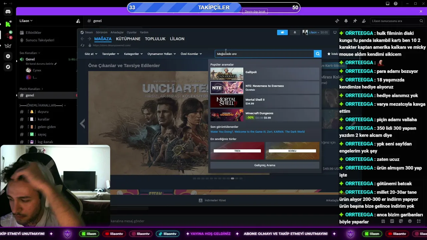Screen dimensions: 427x240
Task: Go forward with Steam's forward arrow
Action: [89, 39]
